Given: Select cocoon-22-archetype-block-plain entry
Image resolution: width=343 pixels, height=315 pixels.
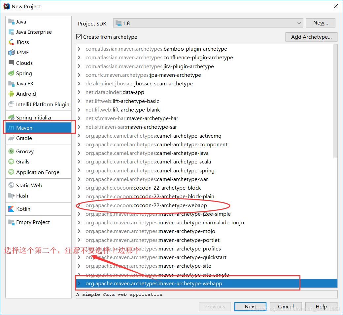Looking at the screenshot, I should click(x=150, y=197).
